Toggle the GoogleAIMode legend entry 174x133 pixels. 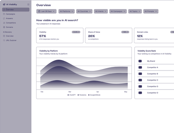pos(94,95)
